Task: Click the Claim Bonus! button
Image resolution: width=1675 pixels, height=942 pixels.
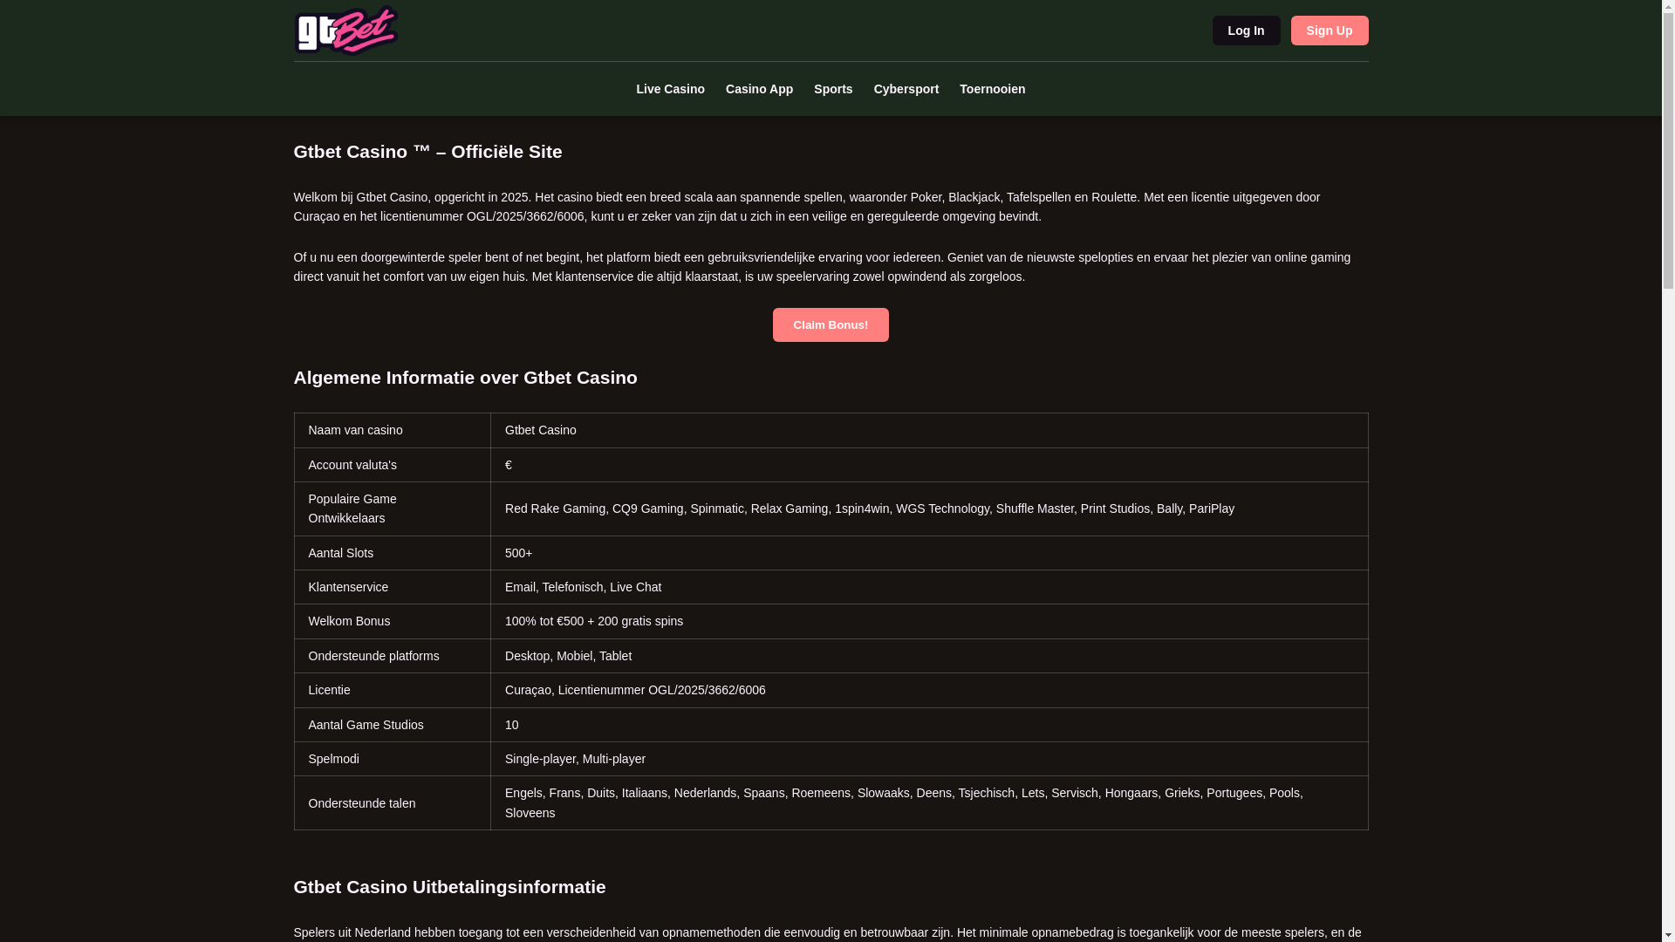Action: pos(831,324)
